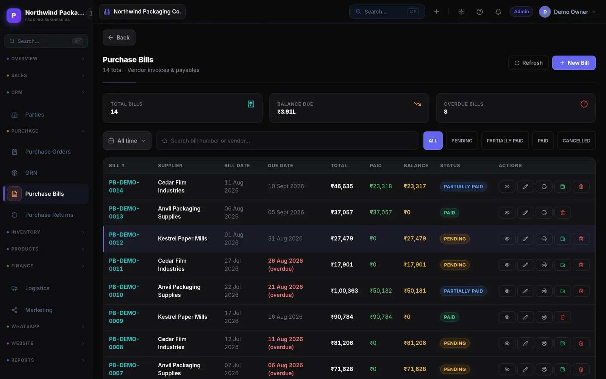Show Cancelled bills filter
606x379 pixels.
[576, 141]
